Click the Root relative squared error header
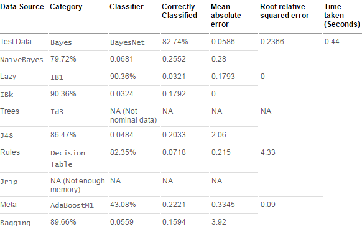362x232 pixels. [x=284, y=11]
